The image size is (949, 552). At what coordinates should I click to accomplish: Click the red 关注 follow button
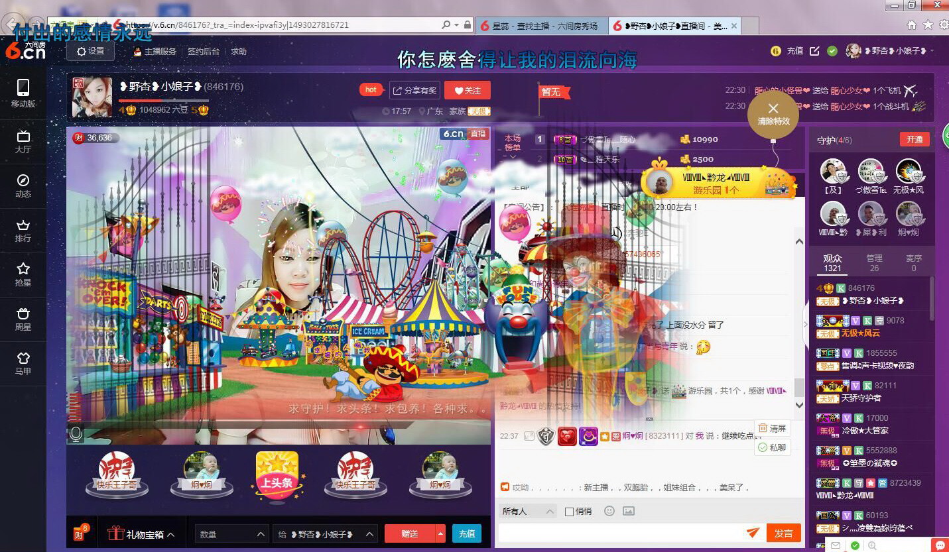(468, 91)
